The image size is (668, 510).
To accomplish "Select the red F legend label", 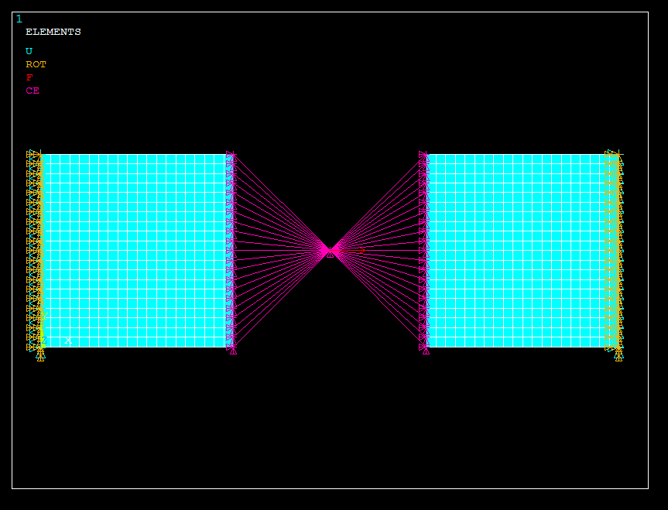I will click(x=29, y=77).
